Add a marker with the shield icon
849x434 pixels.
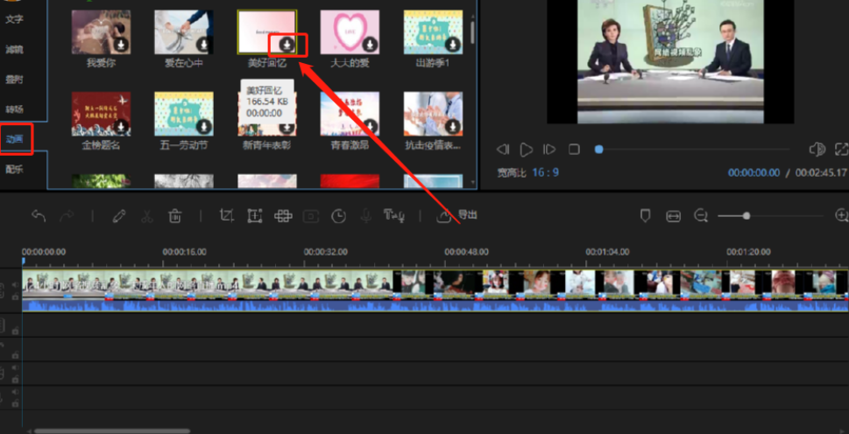(645, 216)
